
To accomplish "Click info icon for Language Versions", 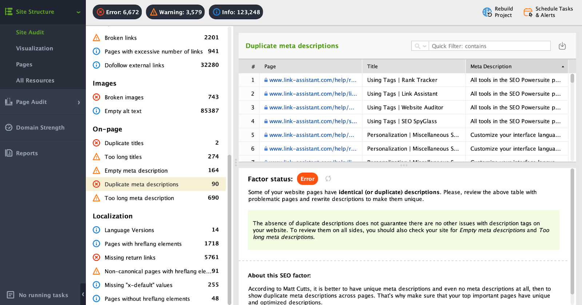I will (96, 230).
